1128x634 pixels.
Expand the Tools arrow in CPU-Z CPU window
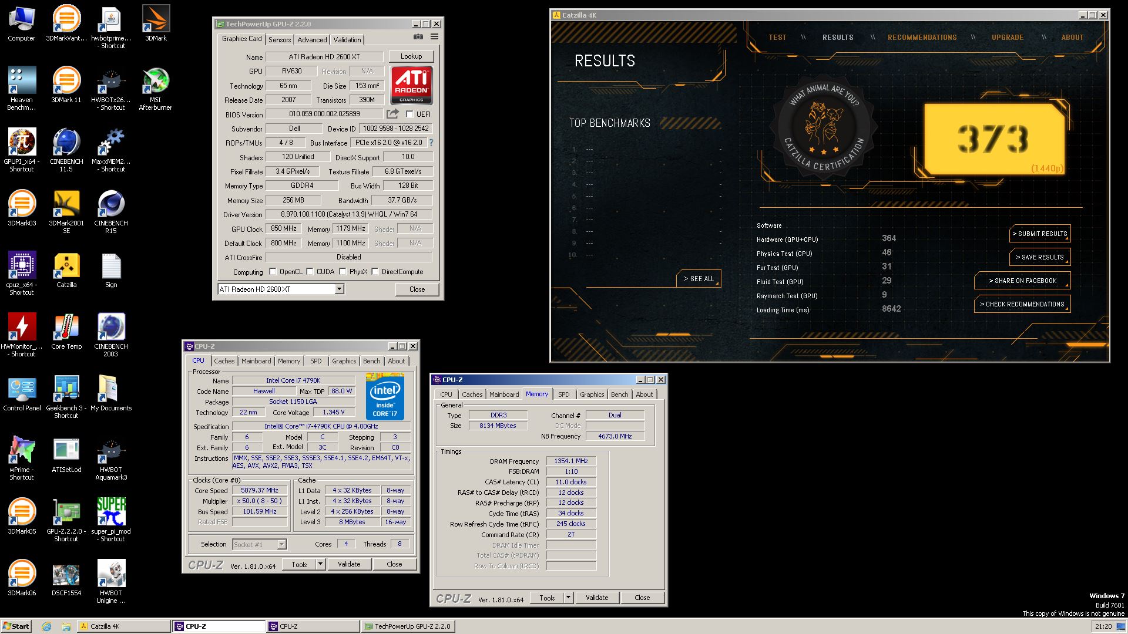point(320,564)
